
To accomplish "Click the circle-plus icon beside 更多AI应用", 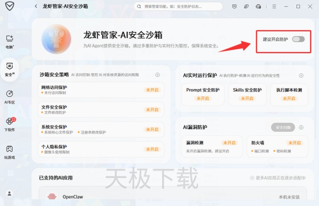I will coord(252,178).
